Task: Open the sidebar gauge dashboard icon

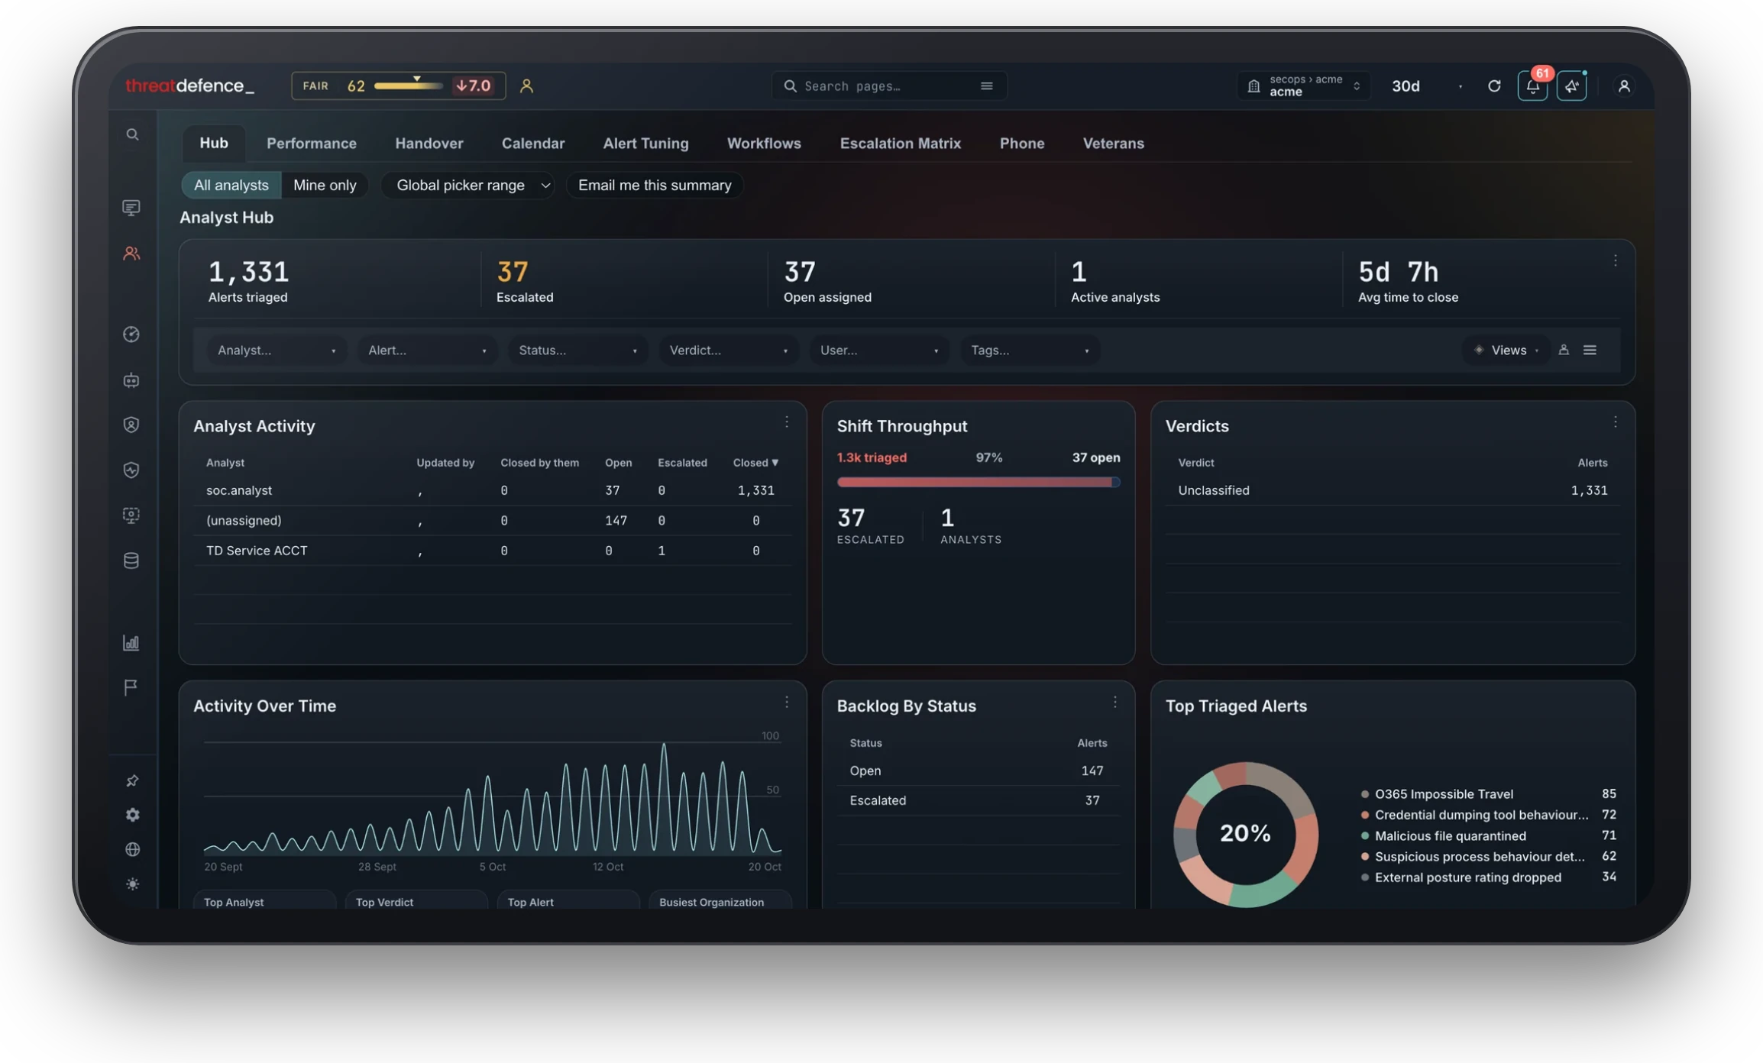Action: point(131,334)
